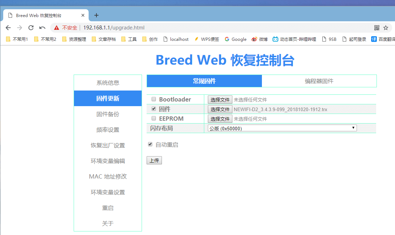Switch to the 编程器固件 tab
This screenshot has height=235, width=395.
tap(319, 81)
